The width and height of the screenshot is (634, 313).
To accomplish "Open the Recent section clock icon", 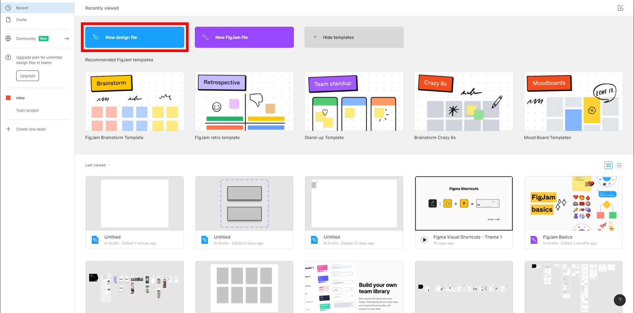I will pos(8,8).
